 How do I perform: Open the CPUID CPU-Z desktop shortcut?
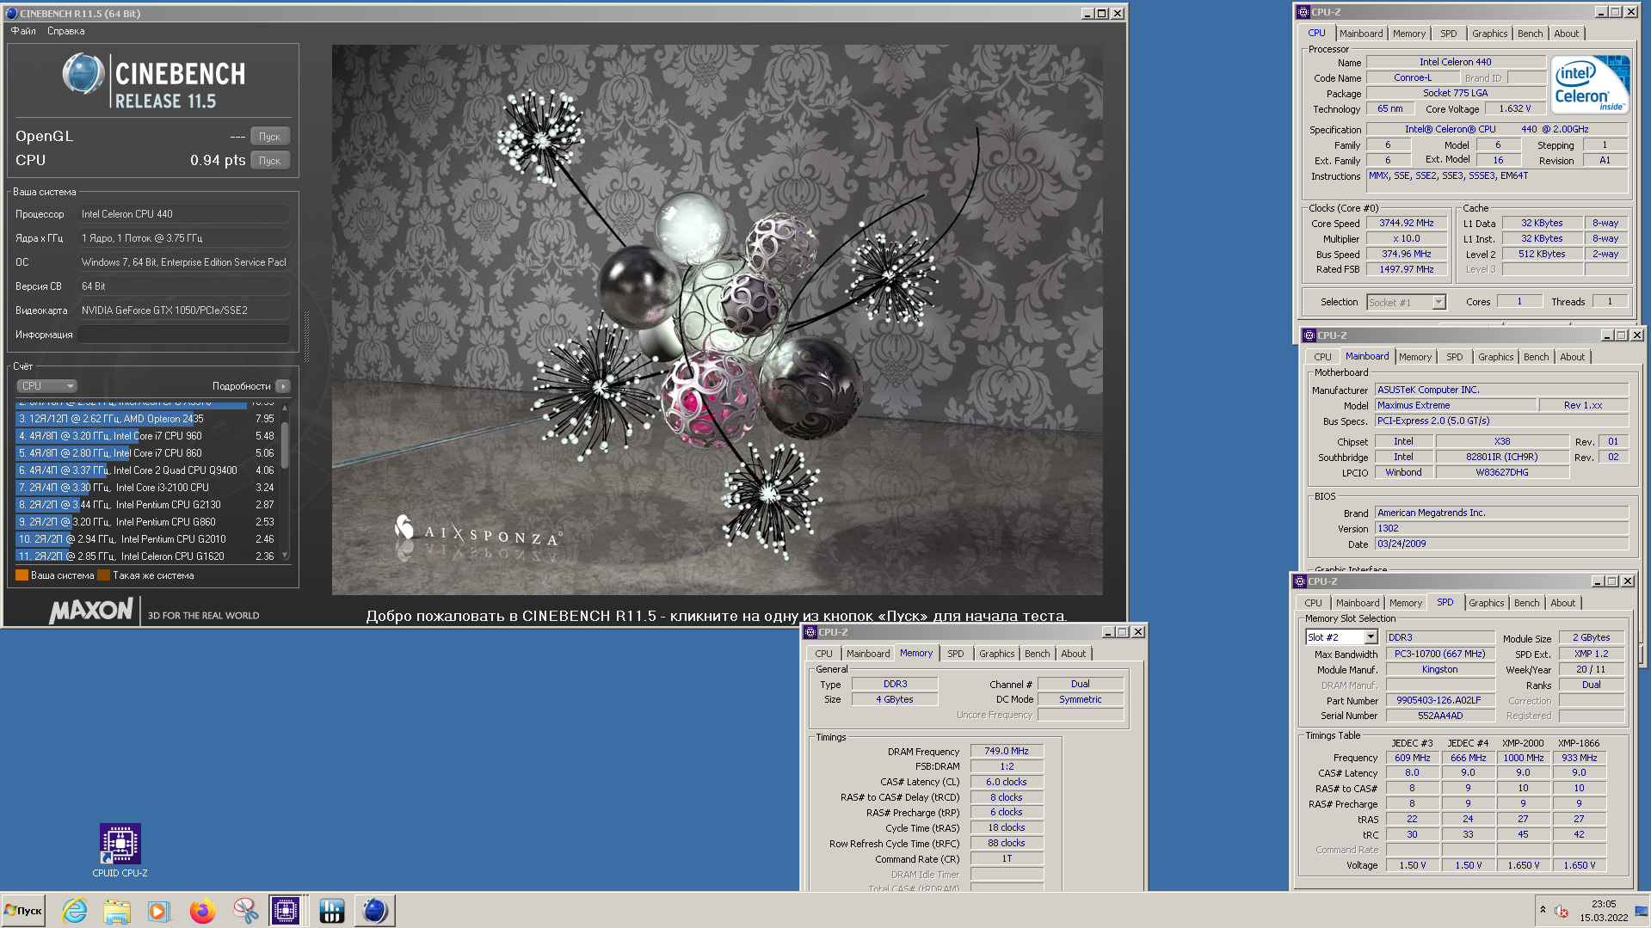pyautogui.click(x=120, y=850)
